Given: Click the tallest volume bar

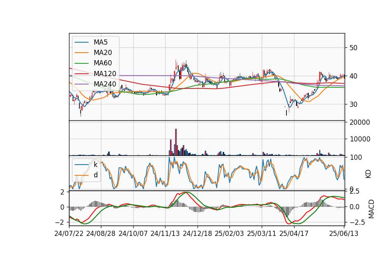Looking at the screenshot, I should [x=176, y=142].
